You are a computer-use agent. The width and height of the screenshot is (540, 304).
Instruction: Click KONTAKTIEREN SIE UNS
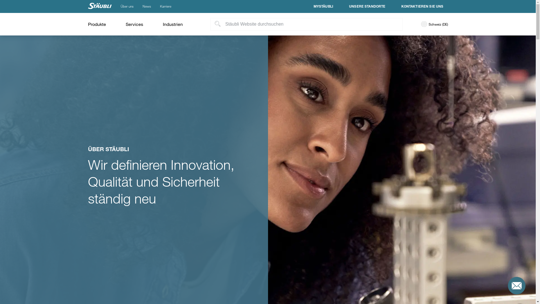pyautogui.click(x=422, y=6)
